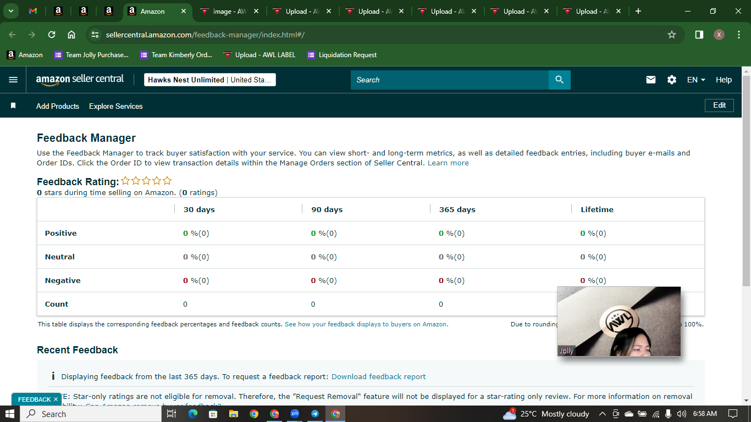Click the Amazon Seller Central logo
This screenshot has width=751, height=422.
[x=80, y=80]
